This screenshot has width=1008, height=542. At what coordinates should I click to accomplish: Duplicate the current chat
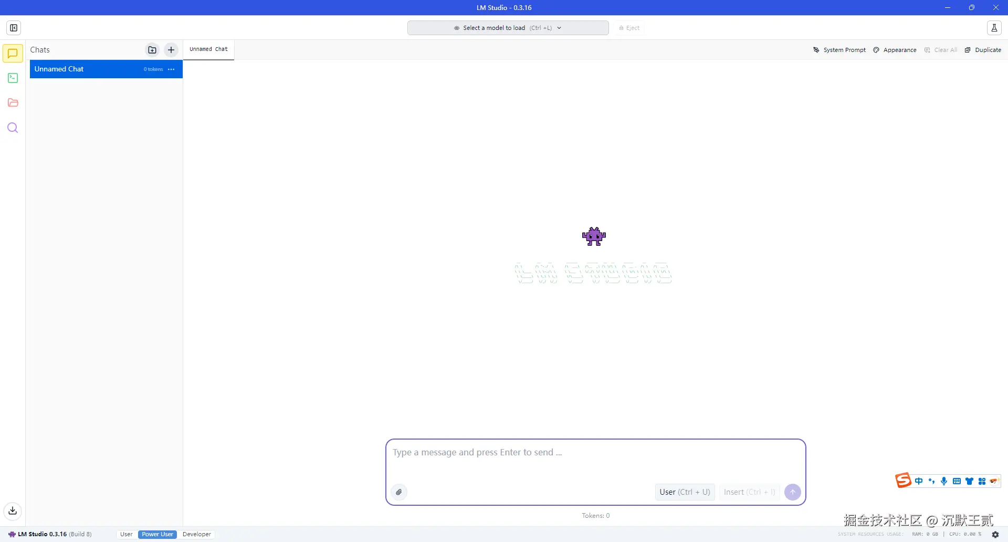983,50
